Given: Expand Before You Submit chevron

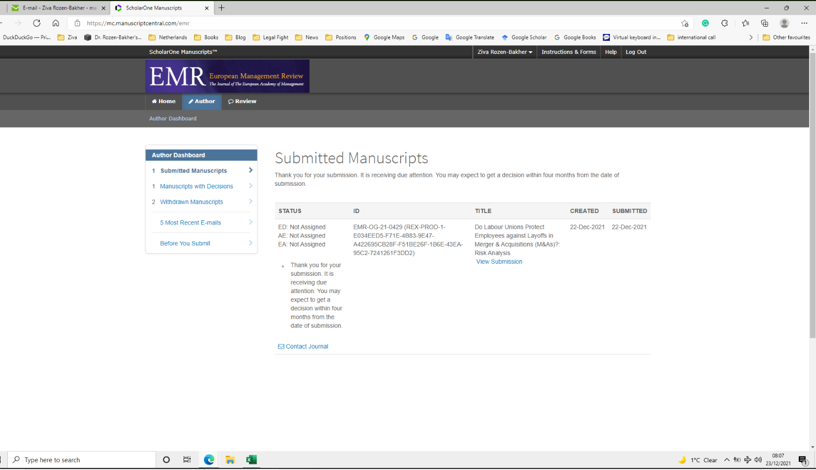Looking at the screenshot, I should 251,243.
